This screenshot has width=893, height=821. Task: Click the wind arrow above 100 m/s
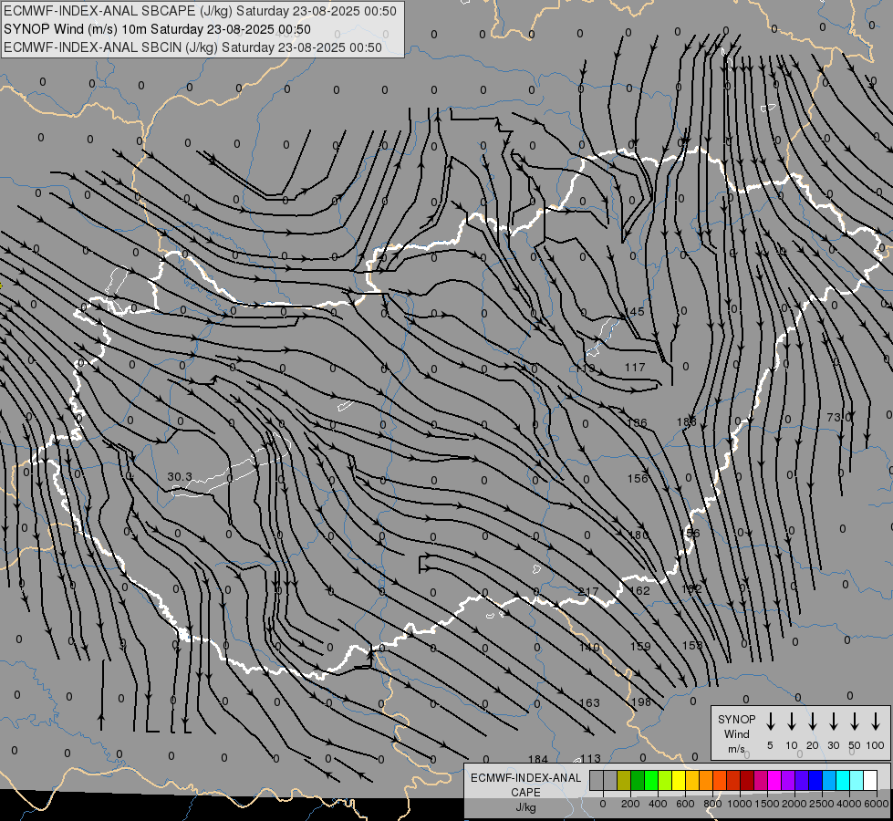[876, 722]
